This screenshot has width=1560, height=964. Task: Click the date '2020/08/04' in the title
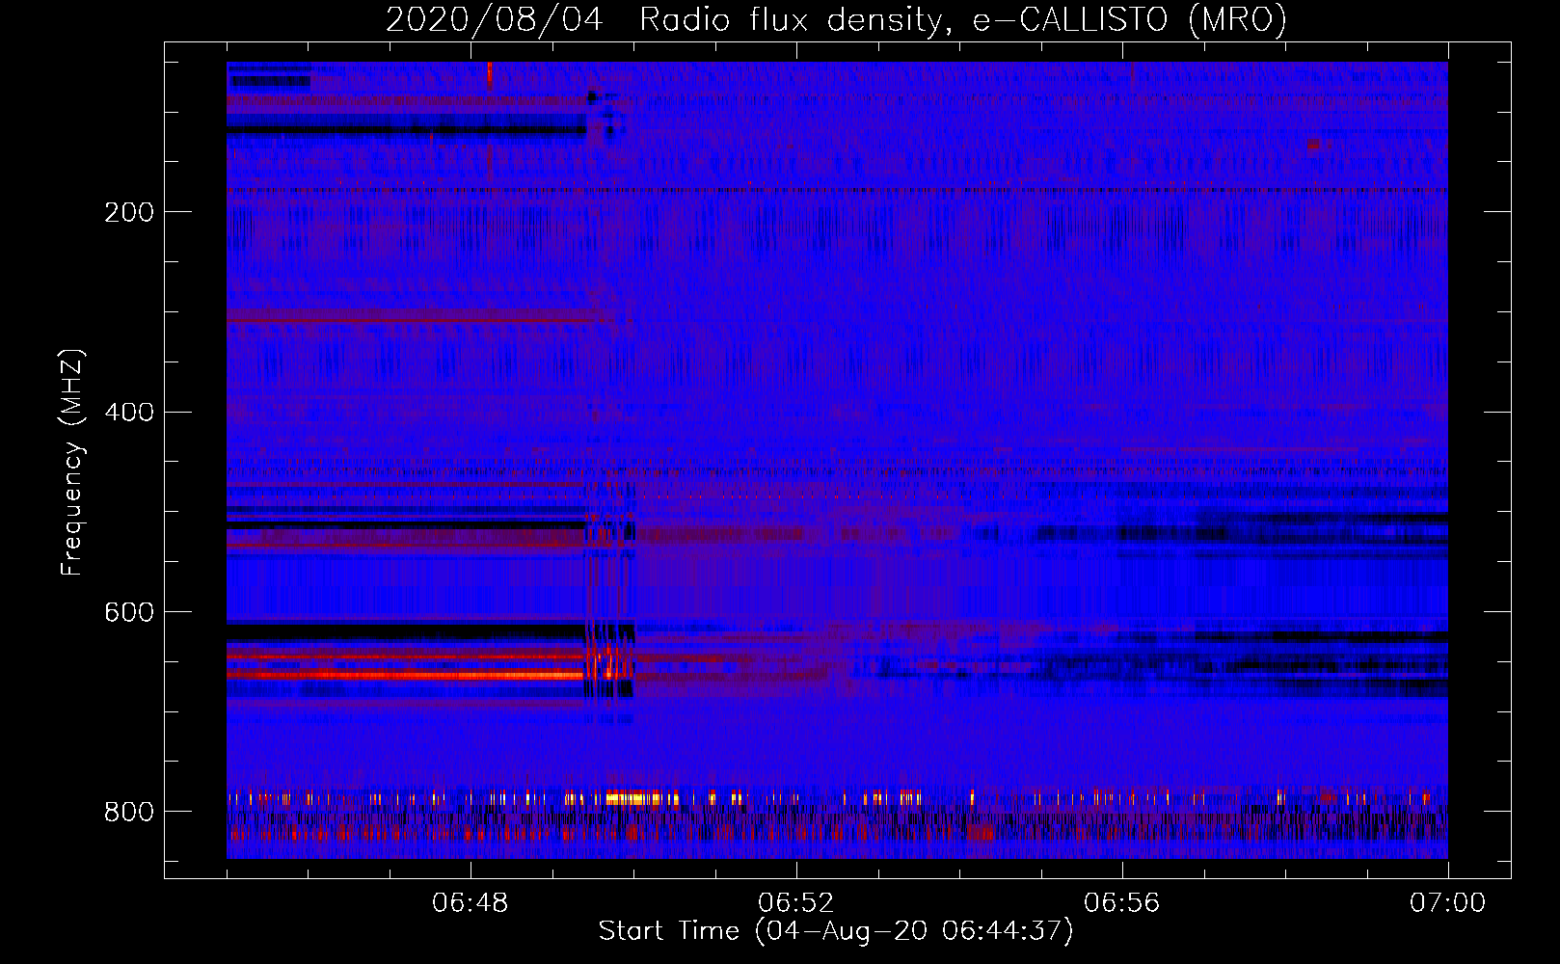[495, 19]
